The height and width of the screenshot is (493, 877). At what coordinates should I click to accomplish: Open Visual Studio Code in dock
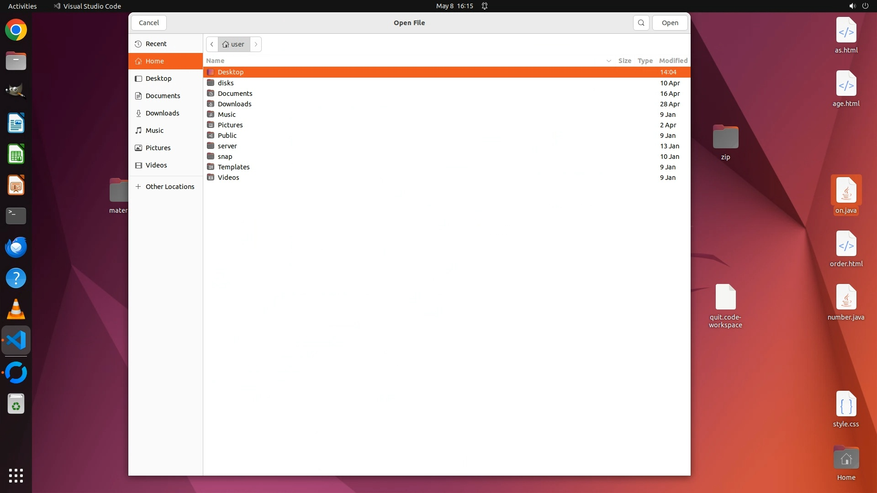pos(16,341)
